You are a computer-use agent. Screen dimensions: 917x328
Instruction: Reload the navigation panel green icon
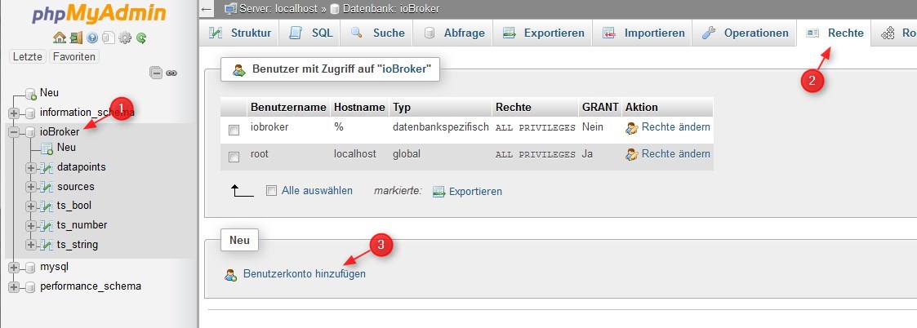pos(141,38)
